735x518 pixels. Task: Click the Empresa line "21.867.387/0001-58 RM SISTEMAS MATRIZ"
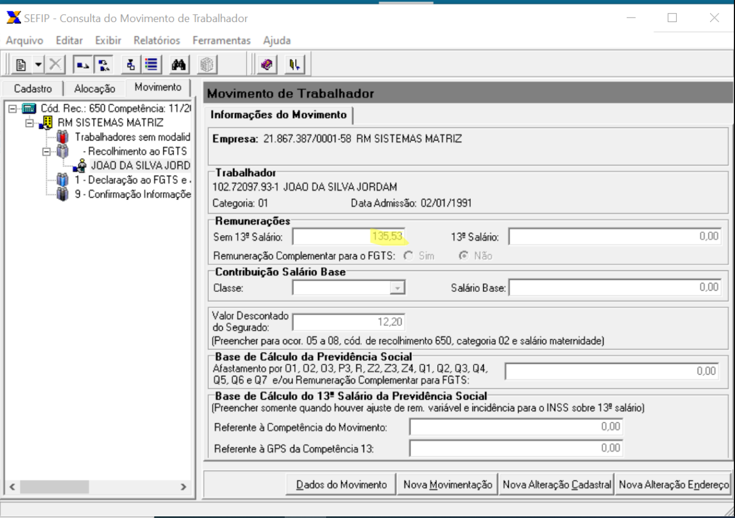tap(362, 139)
